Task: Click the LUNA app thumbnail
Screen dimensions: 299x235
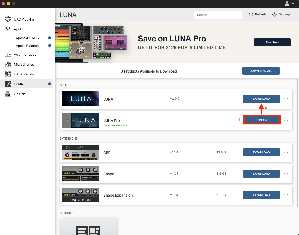Action: point(80,99)
